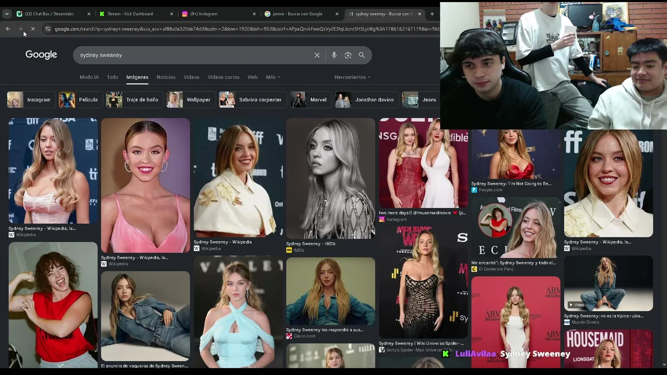Close the Stream - Kick Dashboard tab

[x=171, y=14]
